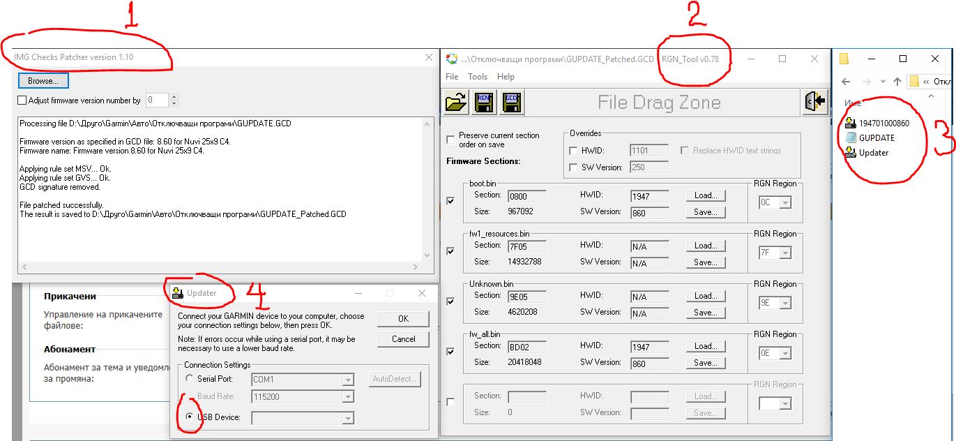Viewport: 956px width, 441px height.
Task: Open the Tools menu in RGN_Tool
Action: coord(478,77)
